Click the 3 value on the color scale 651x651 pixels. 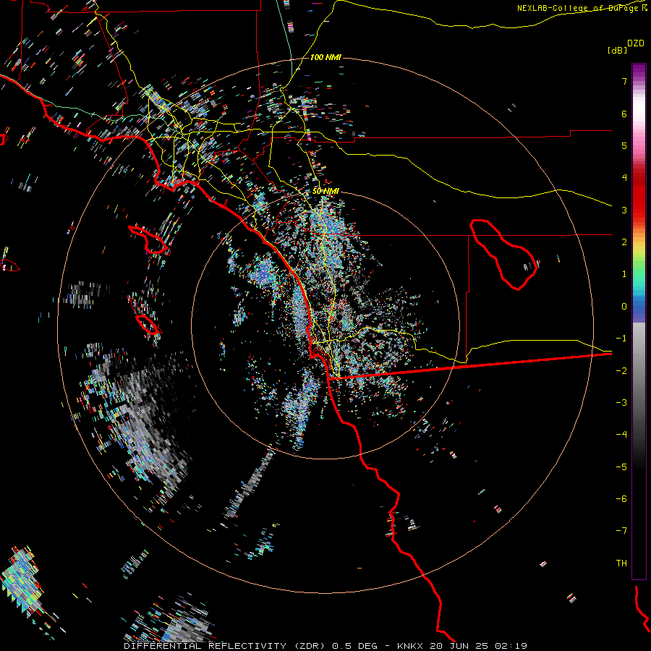coord(624,210)
